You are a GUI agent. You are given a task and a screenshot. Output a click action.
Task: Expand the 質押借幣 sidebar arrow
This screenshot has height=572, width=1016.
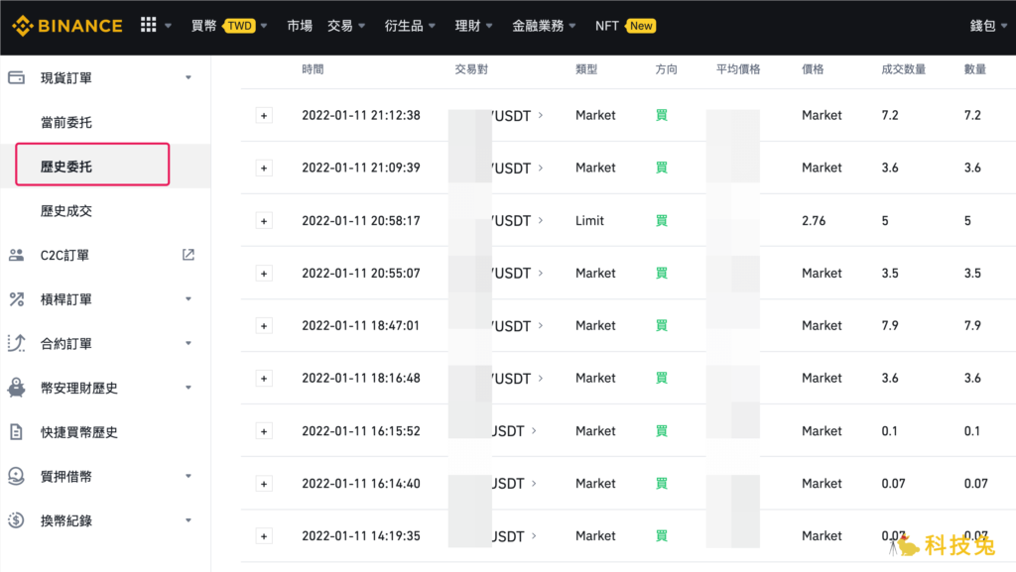coord(189,476)
